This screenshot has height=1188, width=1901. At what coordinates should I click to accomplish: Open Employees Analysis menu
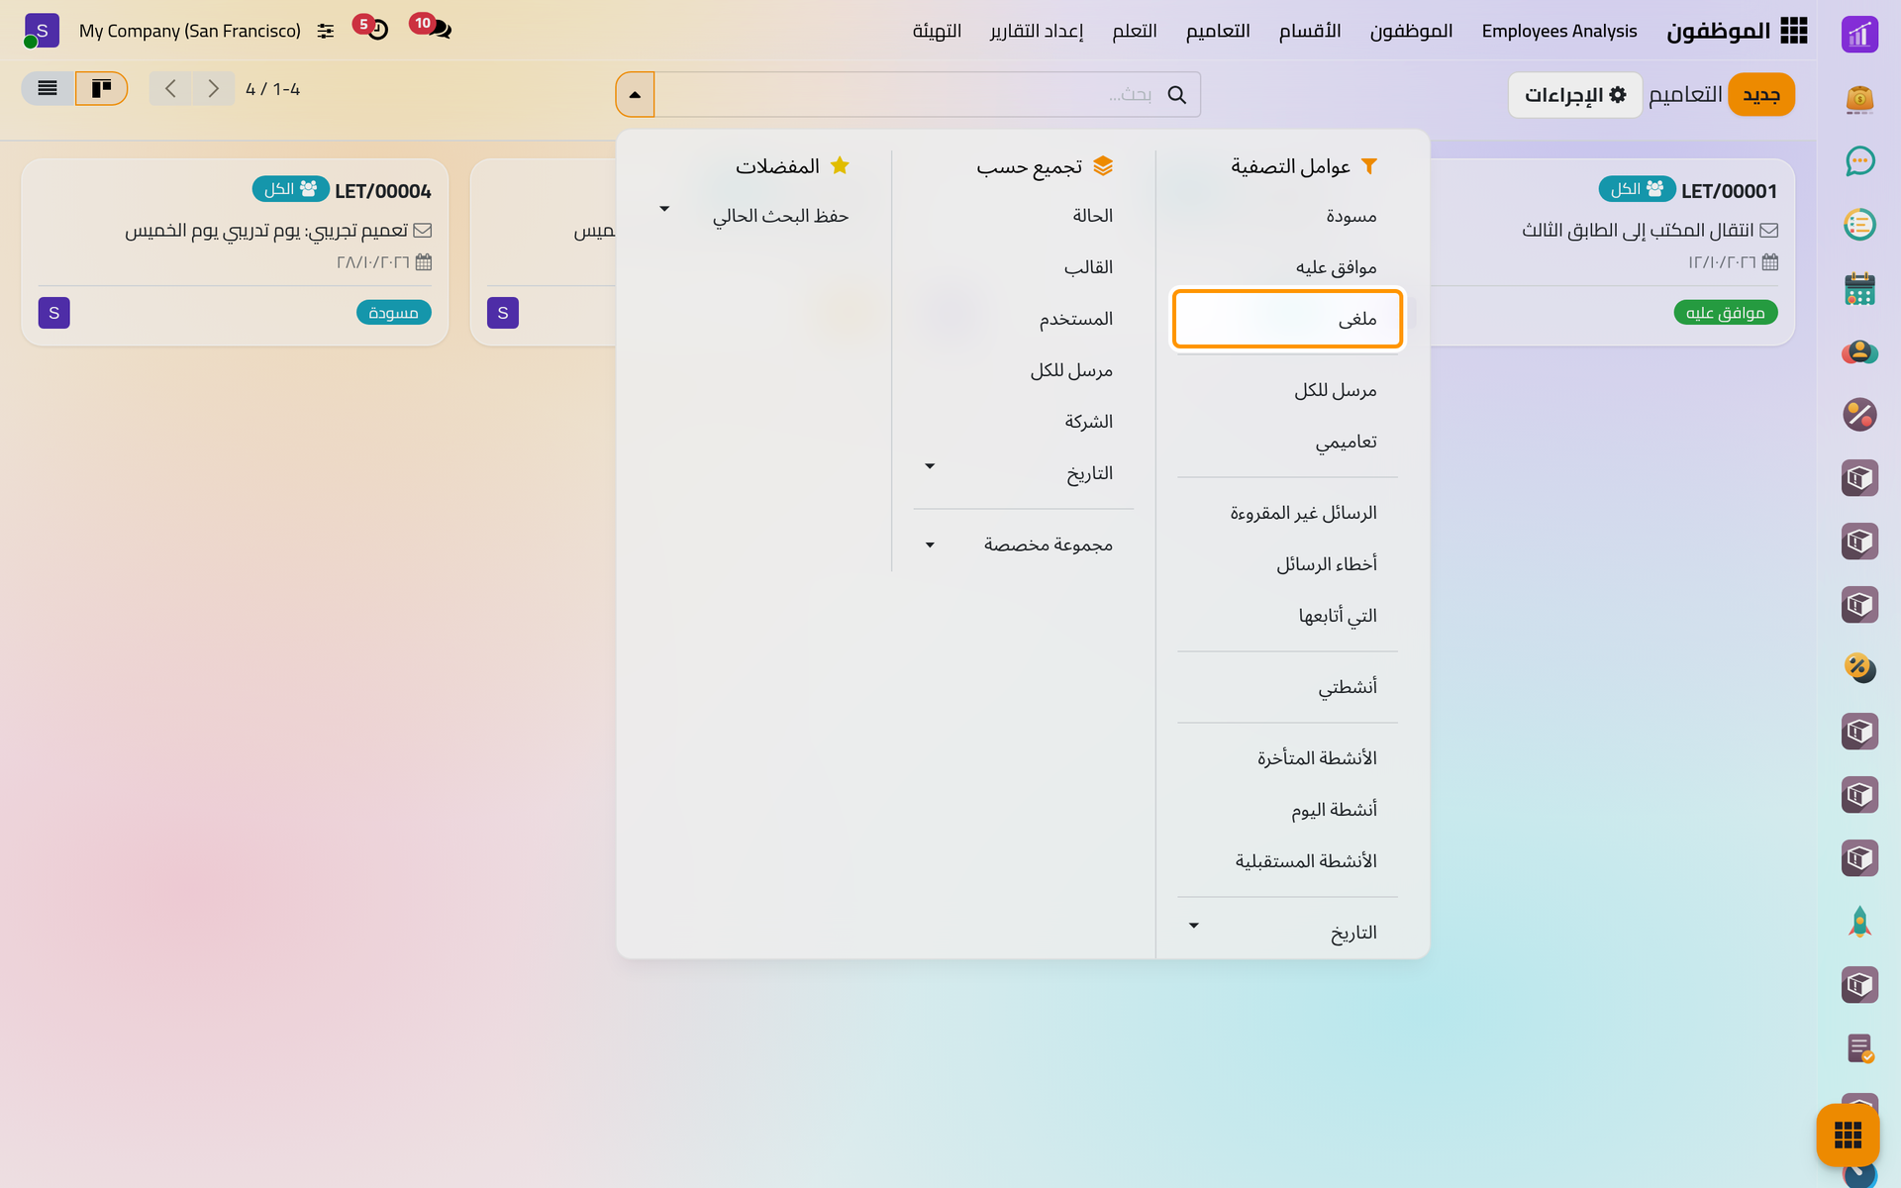click(x=1558, y=31)
